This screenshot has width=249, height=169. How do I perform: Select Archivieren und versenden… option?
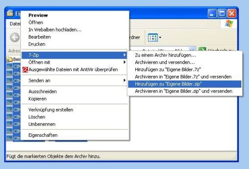click(x=165, y=62)
